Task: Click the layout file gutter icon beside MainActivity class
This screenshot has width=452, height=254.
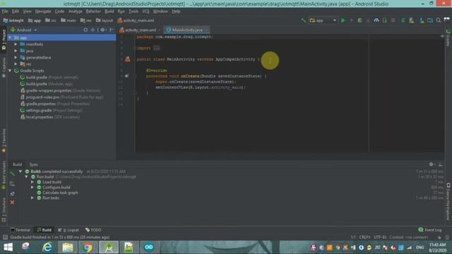Action: point(127,59)
